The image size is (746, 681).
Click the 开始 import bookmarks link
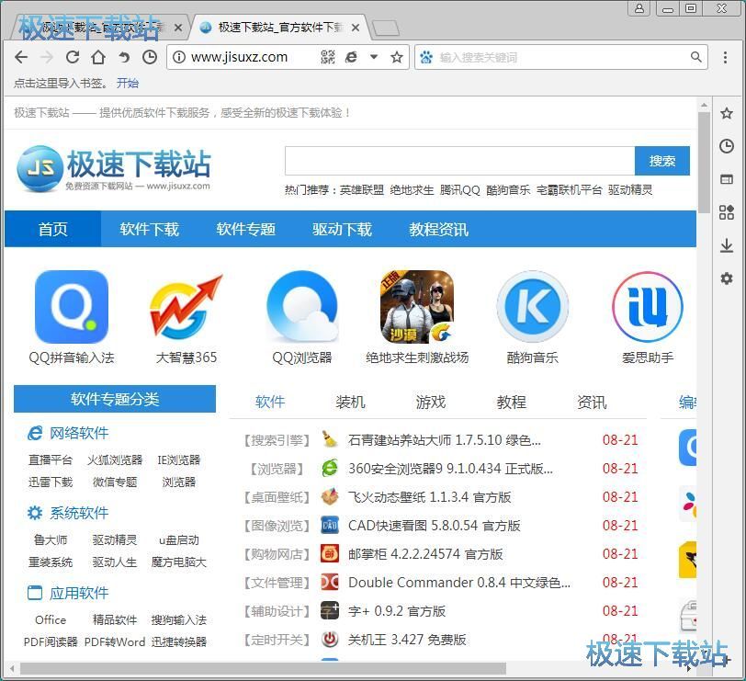(x=128, y=84)
